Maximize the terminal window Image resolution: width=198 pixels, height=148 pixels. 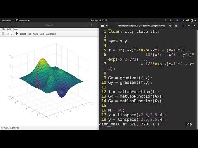click(x=189, y=25)
